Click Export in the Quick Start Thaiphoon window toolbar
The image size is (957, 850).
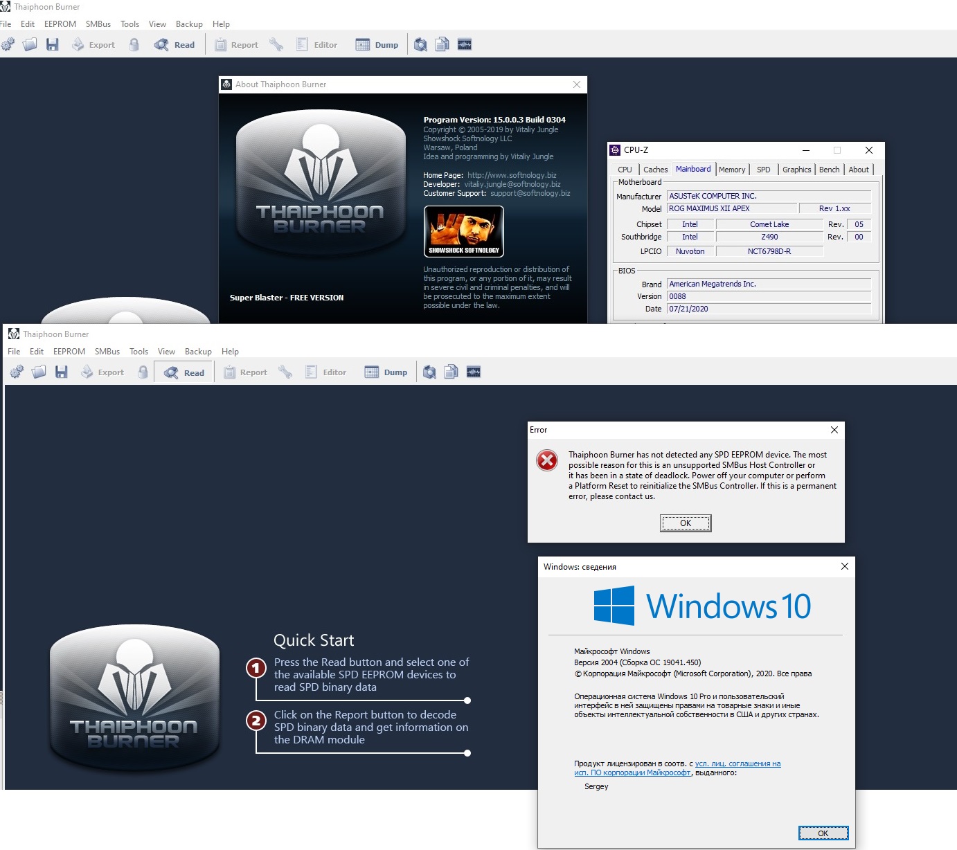102,372
